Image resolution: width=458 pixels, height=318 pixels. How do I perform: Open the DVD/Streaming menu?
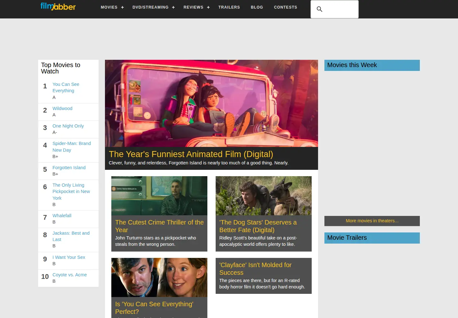[150, 7]
